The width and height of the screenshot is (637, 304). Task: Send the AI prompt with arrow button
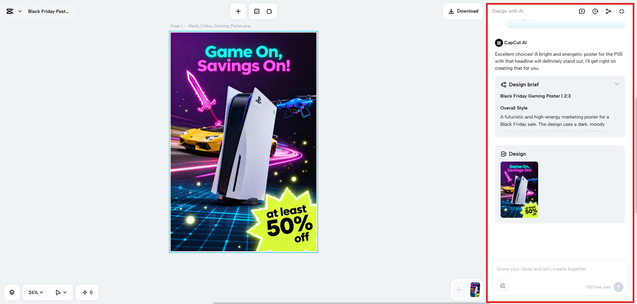click(618, 287)
